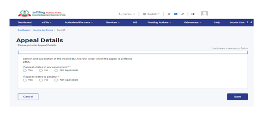269x136 pixels.
Task: Select Not Applicable for assessment question
Action: pyautogui.click(x=56, y=70)
